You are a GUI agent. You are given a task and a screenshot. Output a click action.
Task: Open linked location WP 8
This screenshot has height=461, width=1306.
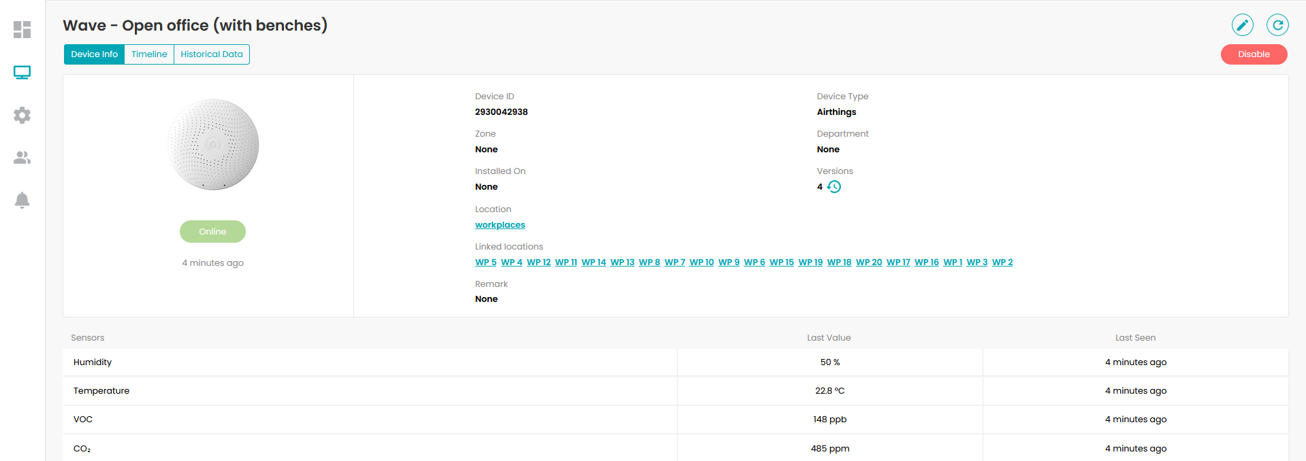[649, 262]
